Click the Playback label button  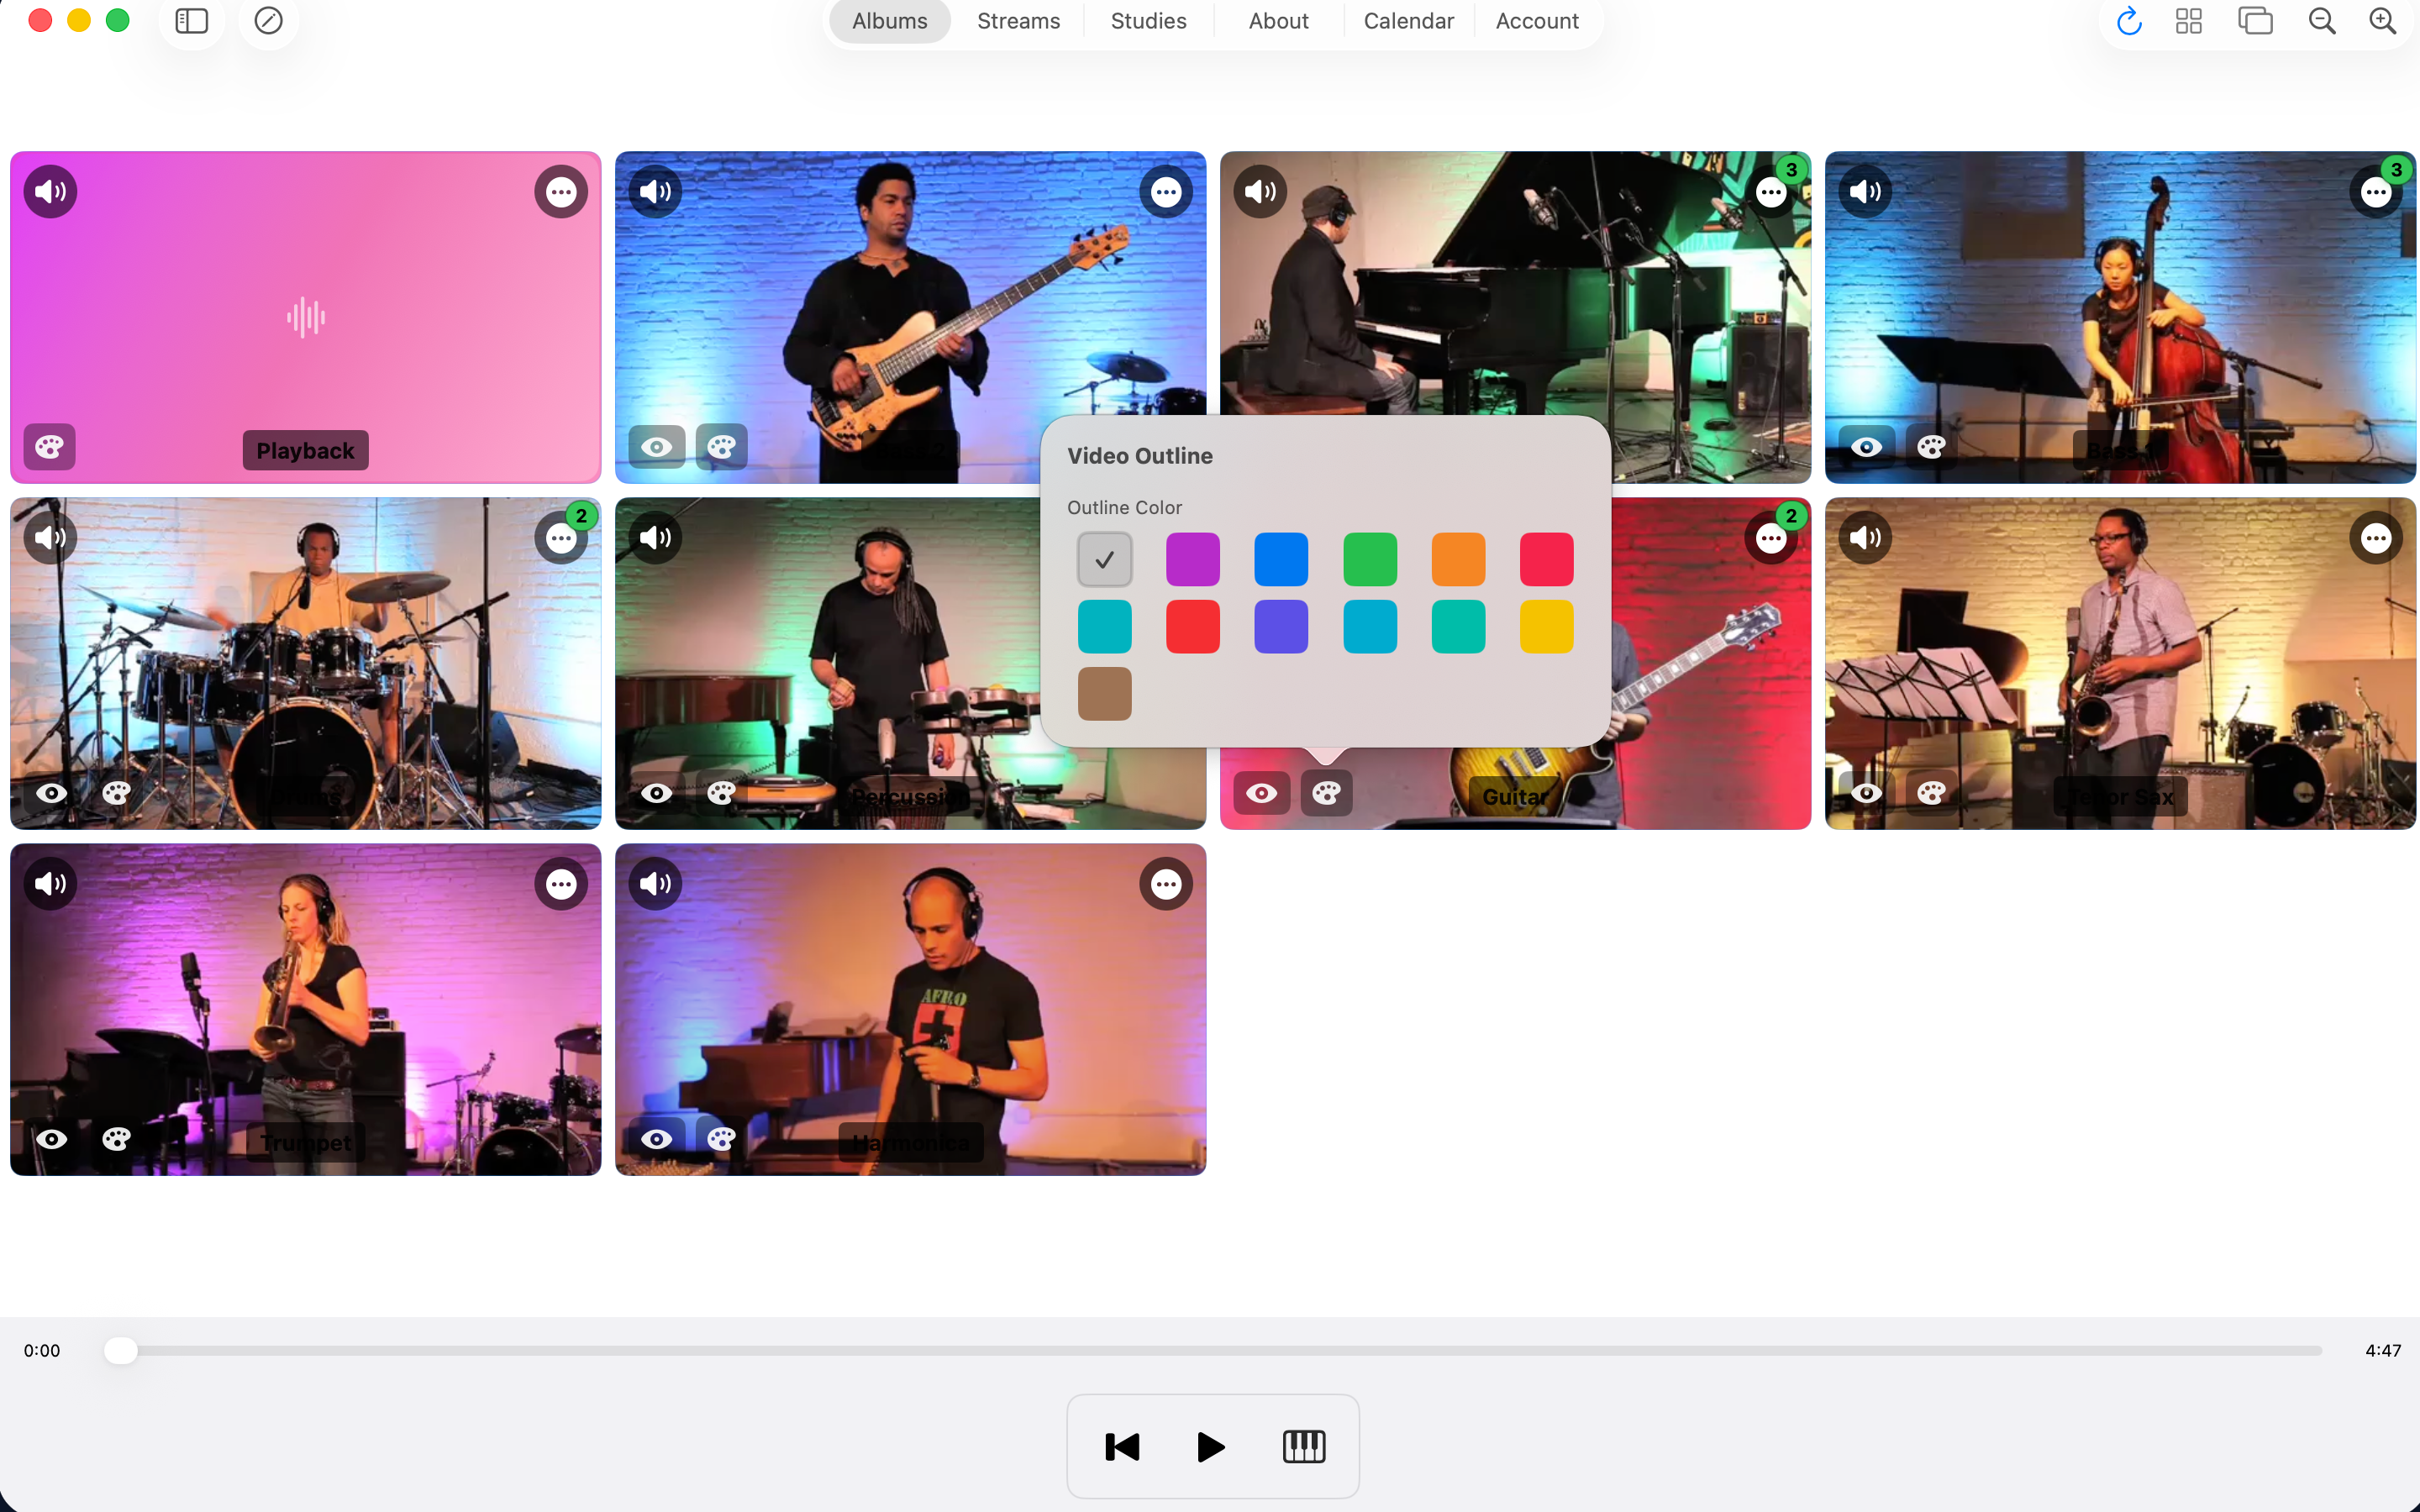click(x=305, y=450)
